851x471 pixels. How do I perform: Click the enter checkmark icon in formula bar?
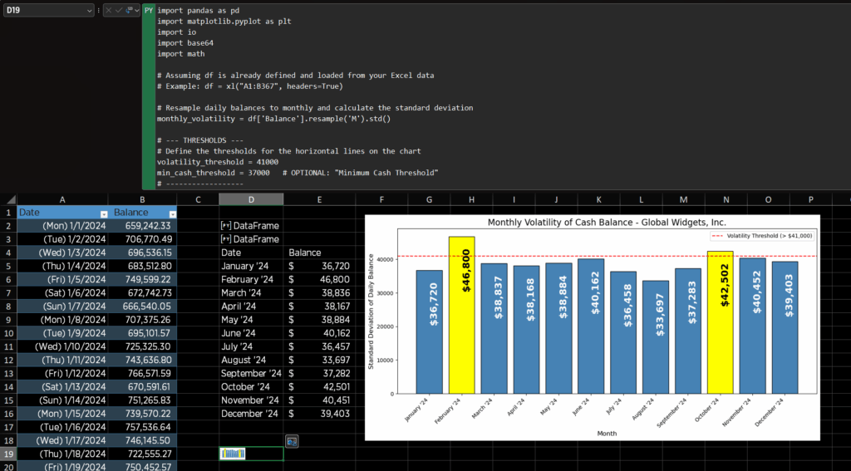click(x=119, y=10)
